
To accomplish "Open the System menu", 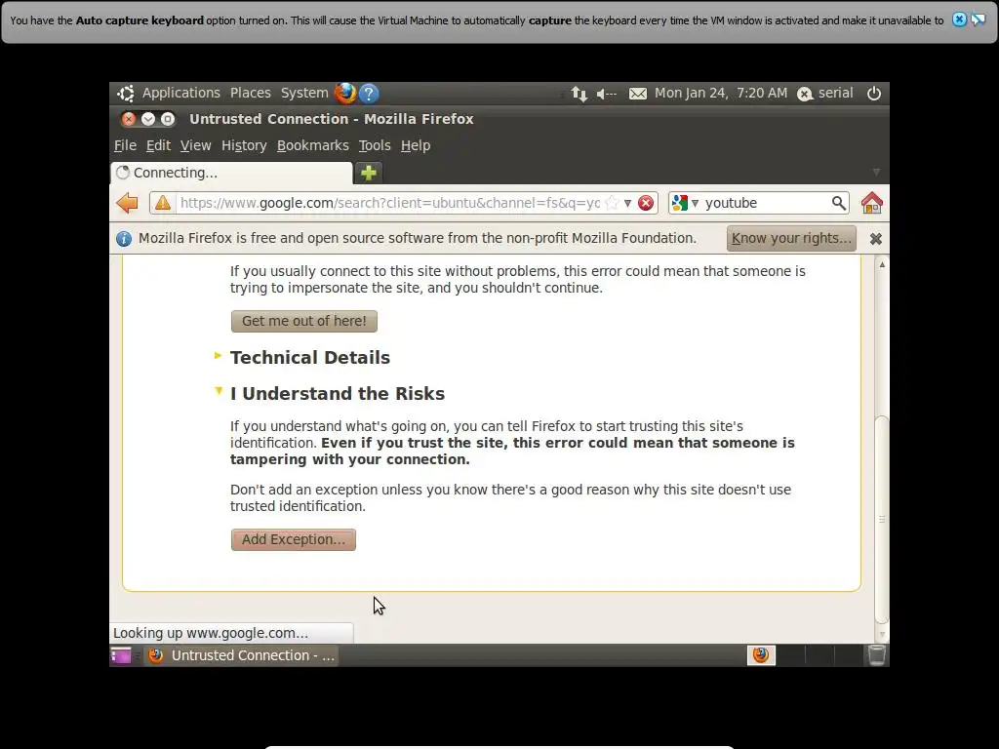I will (304, 93).
